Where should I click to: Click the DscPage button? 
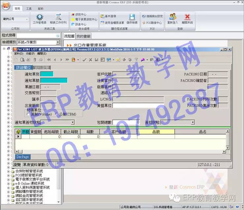tap(23, 157)
